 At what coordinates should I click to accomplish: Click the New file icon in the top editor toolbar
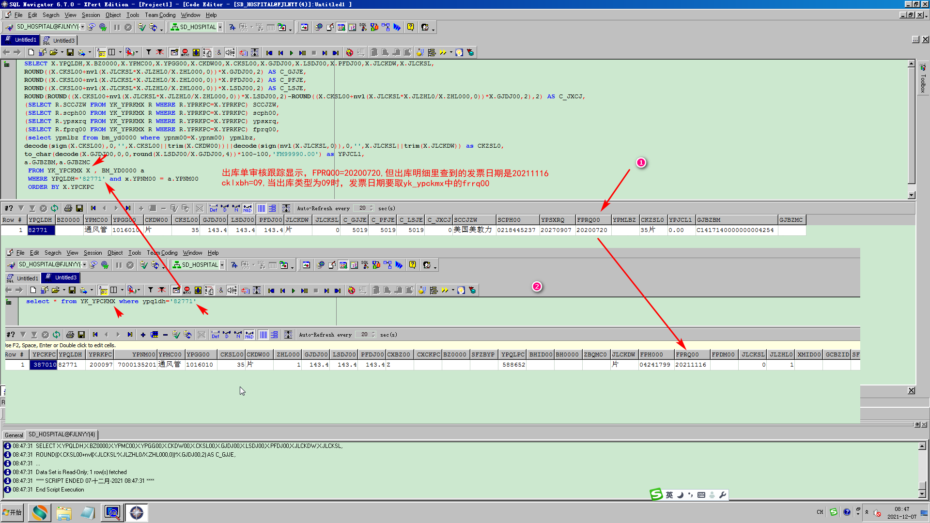pyautogui.click(x=31, y=52)
